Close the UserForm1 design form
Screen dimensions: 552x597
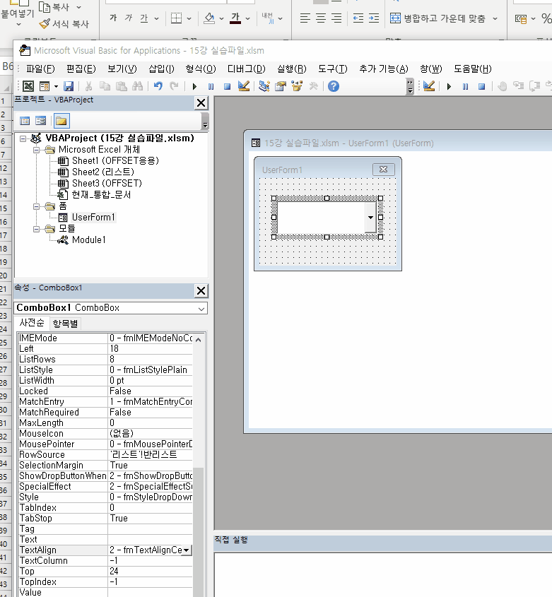click(x=384, y=170)
